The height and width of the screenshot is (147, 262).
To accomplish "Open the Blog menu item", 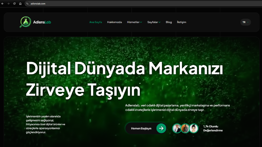I will pyautogui.click(x=169, y=22).
